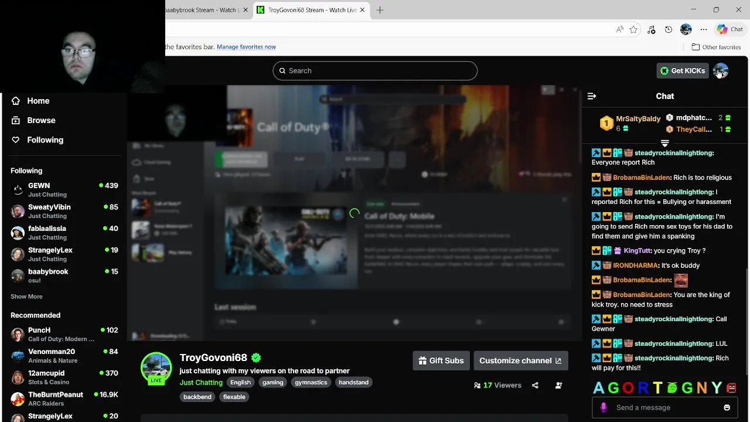Click the angry red emote in emote row
Viewport: 750px width, 422px height.
(x=731, y=388)
